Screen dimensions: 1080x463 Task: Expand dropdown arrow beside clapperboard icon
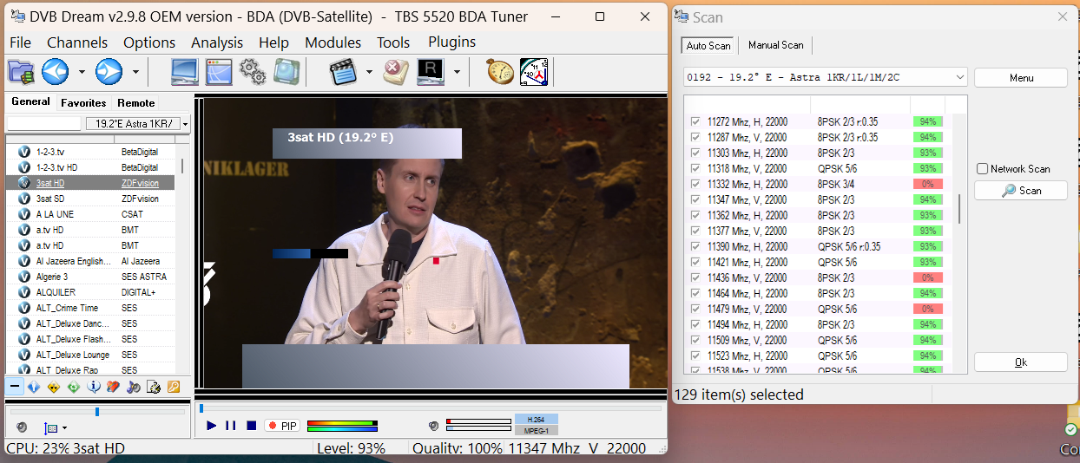coord(369,72)
